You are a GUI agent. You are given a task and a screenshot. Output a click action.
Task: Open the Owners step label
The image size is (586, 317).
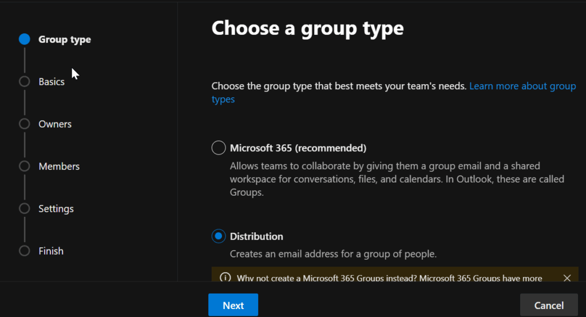point(55,124)
